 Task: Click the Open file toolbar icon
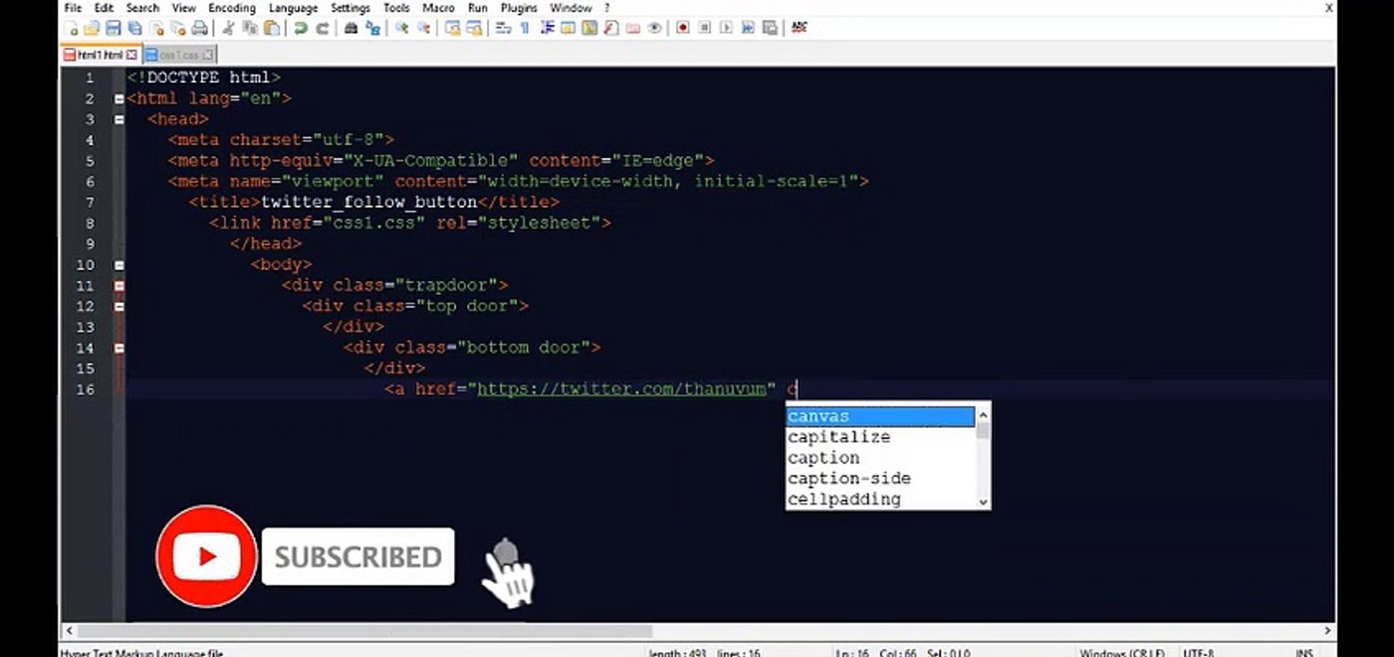coord(91,28)
